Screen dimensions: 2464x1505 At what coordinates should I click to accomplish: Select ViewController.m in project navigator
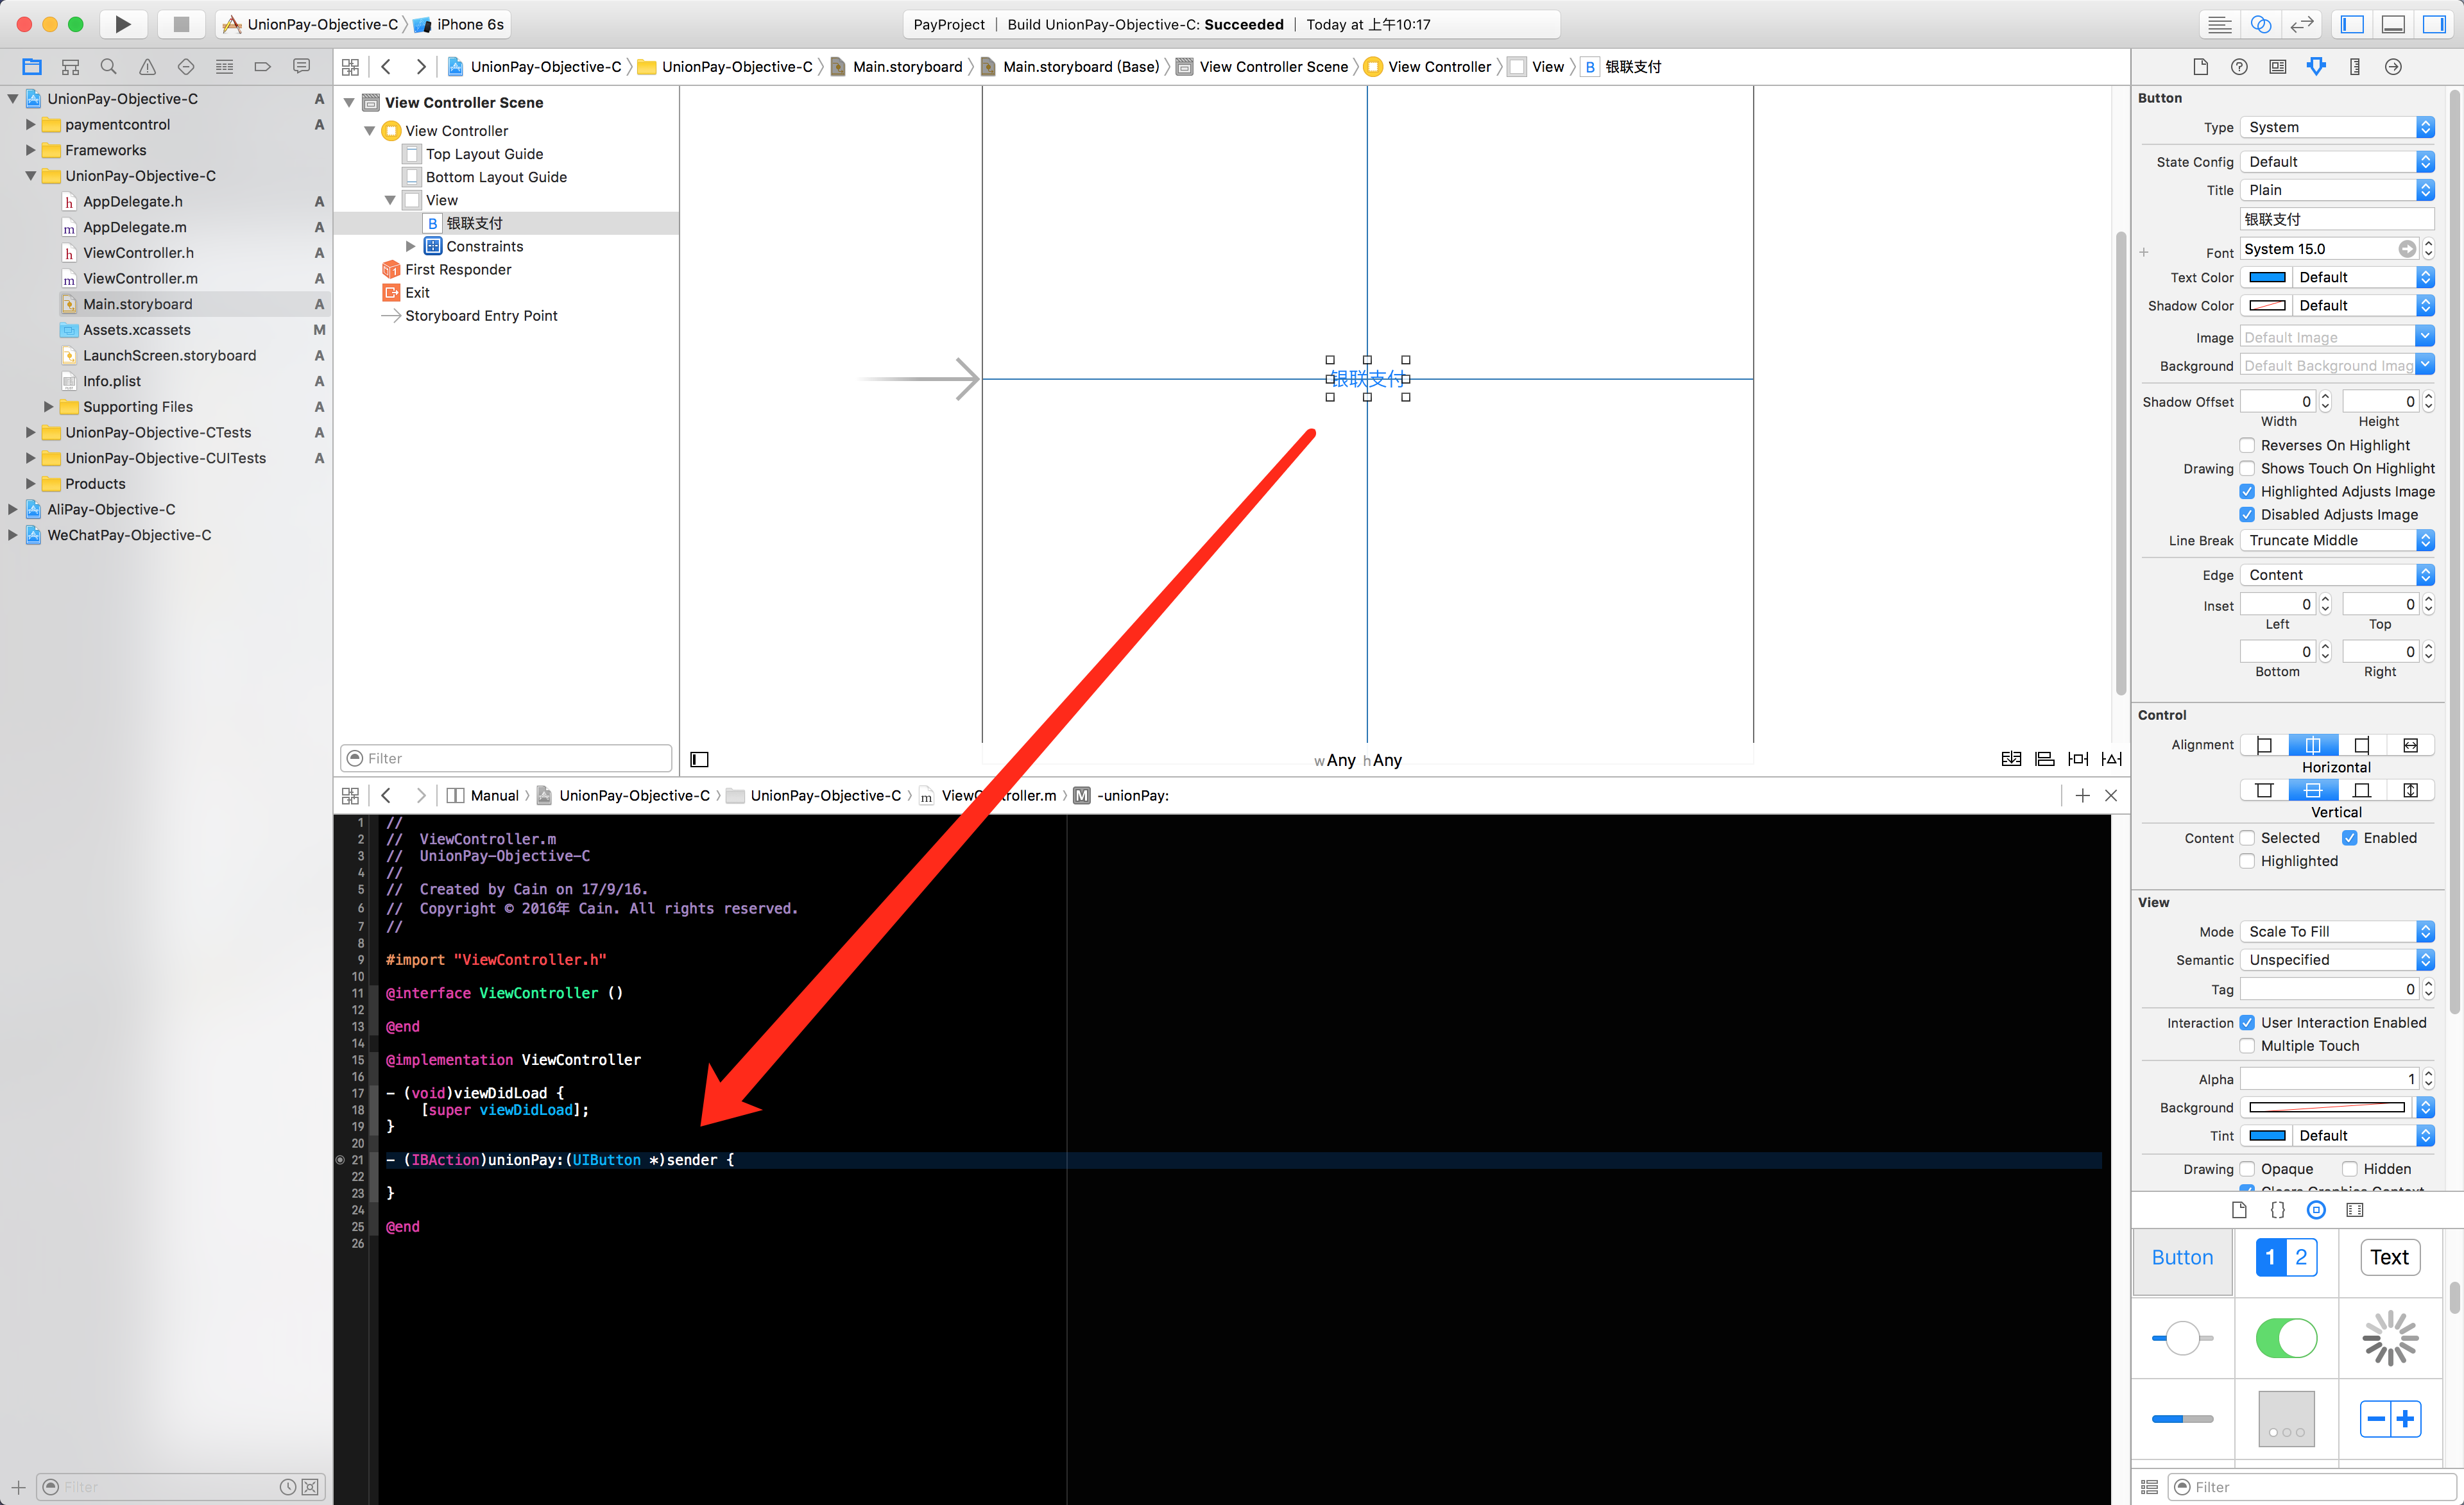pyautogui.click(x=140, y=278)
